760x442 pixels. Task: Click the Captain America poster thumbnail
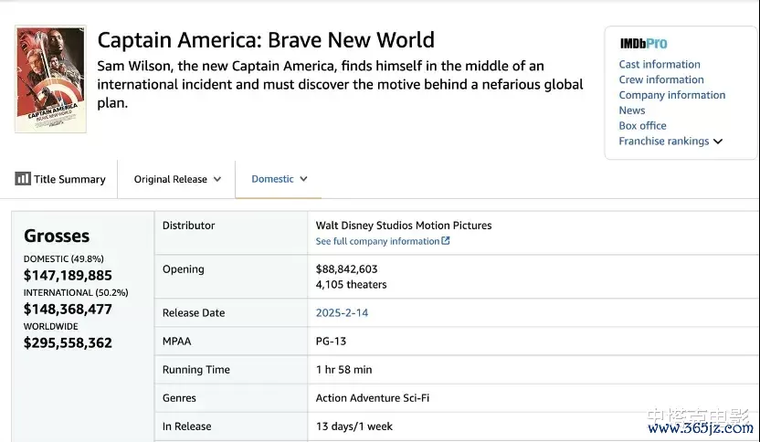click(x=50, y=79)
